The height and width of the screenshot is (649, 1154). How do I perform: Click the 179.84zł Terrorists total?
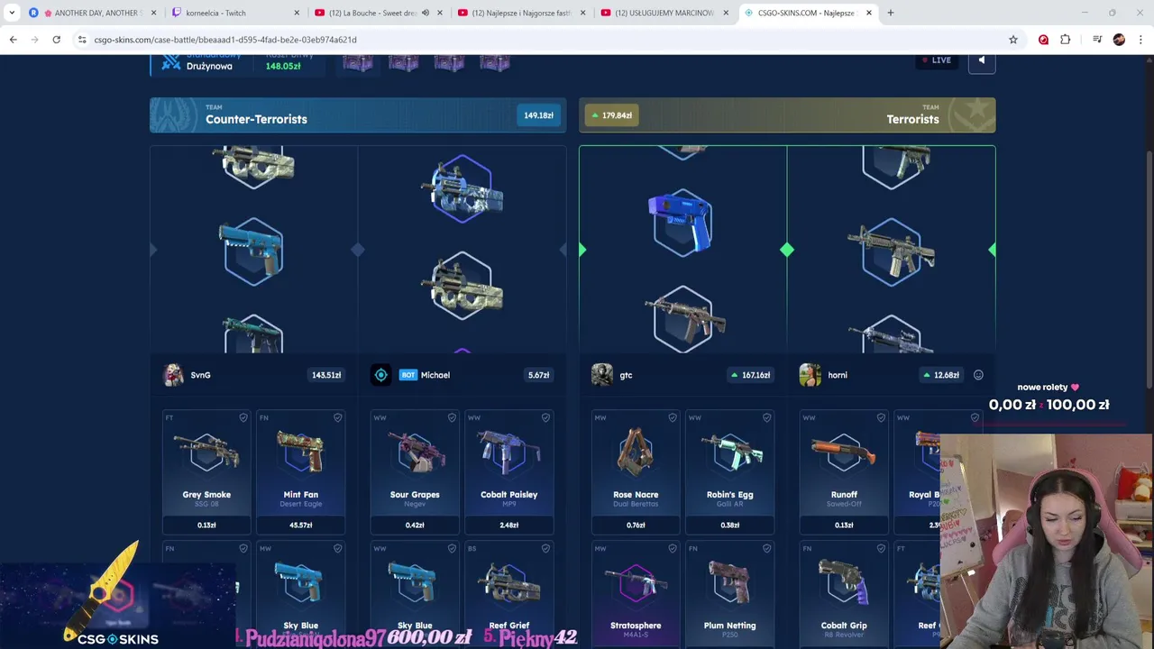[612, 115]
